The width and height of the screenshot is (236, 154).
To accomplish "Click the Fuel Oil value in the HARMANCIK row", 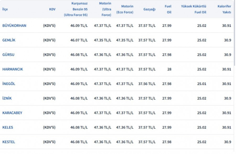I will [x=169, y=69].
